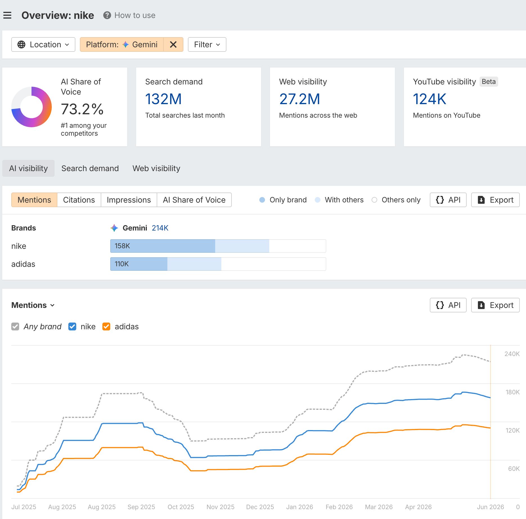Click the globe icon in Location

[21, 44]
